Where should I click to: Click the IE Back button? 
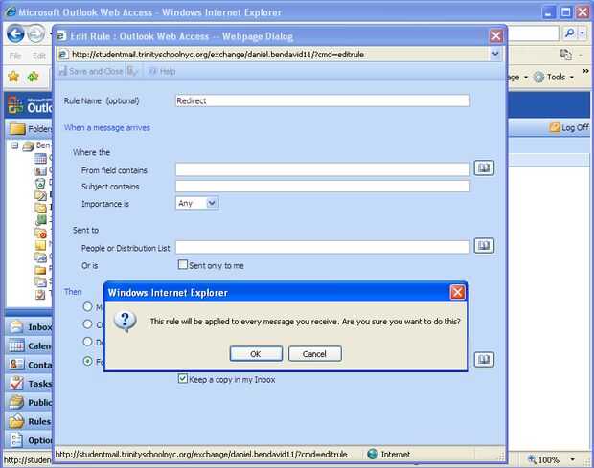coord(15,33)
